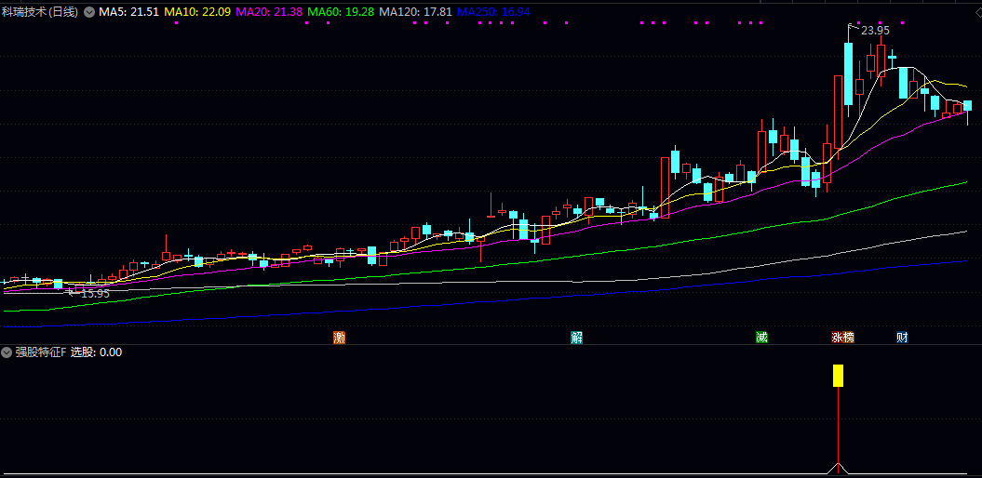This screenshot has width=982, height=478.
Task: Open the red 涨榜 event marker
Action: tap(842, 338)
